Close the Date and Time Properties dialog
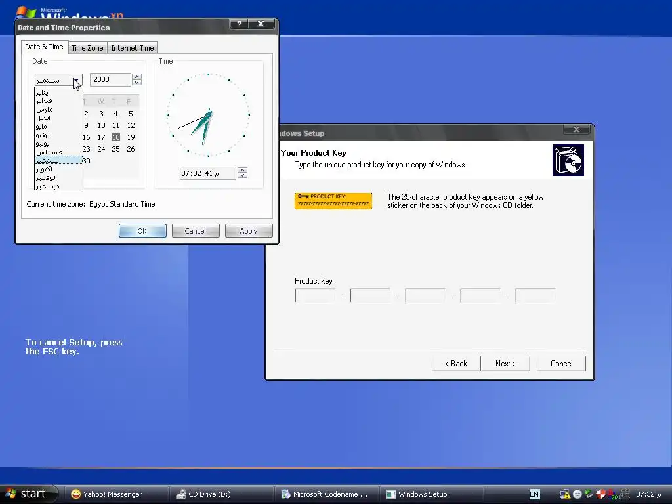 (261, 24)
